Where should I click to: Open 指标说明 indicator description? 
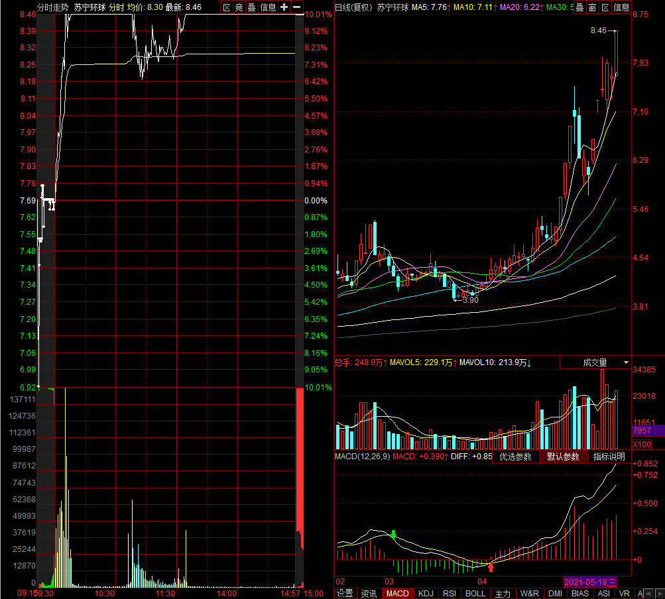[609, 457]
